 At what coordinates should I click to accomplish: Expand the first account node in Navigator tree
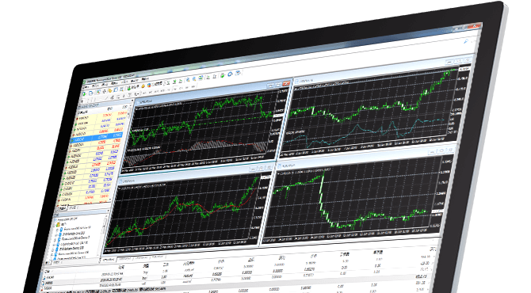coord(57,230)
